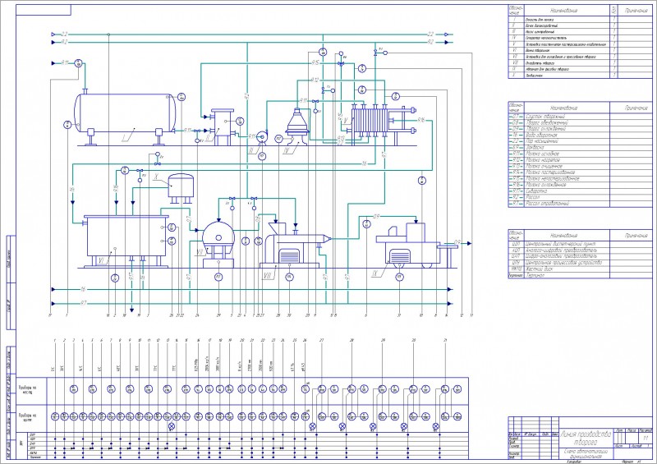Select pipeline legend entry 'Творог обезвоженный'

[x=581, y=123]
